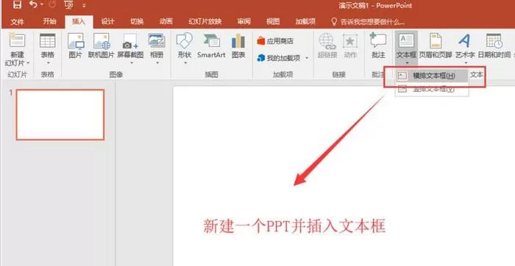Switch to the 视图 tab
Screen dimensions: 515x266
(x=273, y=21)
